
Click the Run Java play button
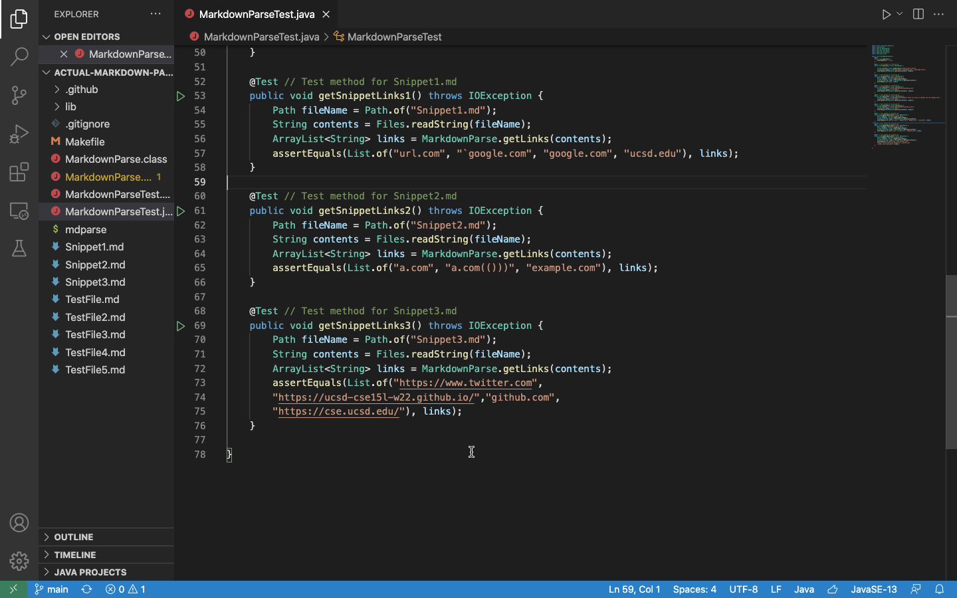click(886, 14)
